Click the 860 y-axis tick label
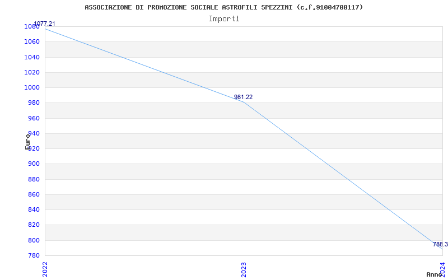This screenshot has height=280, width=448. tap(34, 195)
